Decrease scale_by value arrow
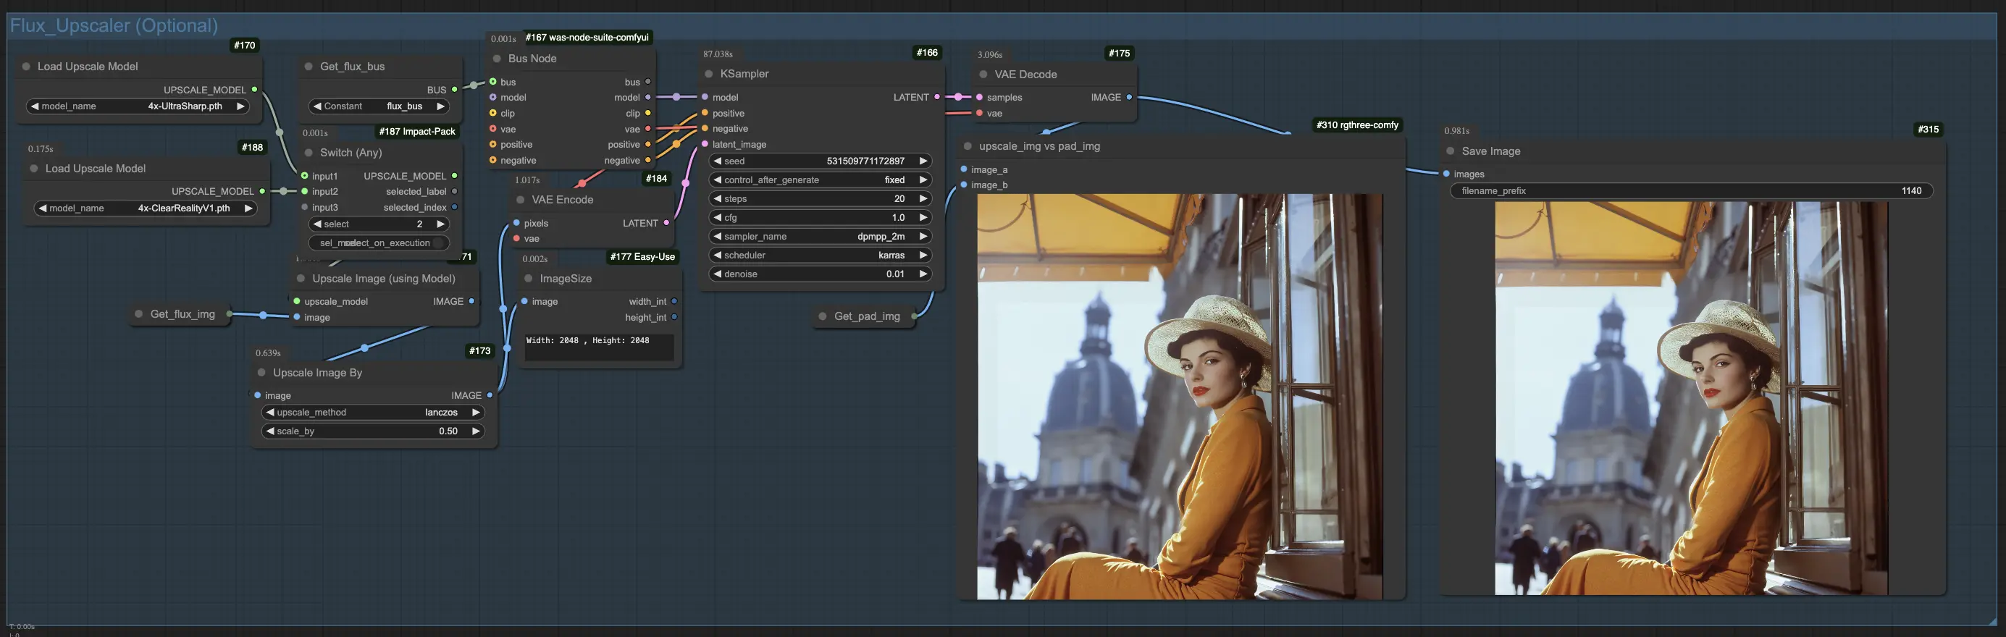 coord(270,431)
